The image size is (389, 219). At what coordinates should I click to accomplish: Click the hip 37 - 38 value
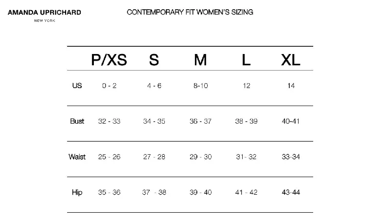click(154, 192)
